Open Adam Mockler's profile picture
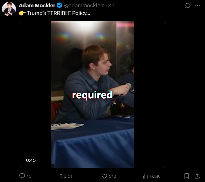 9,9
